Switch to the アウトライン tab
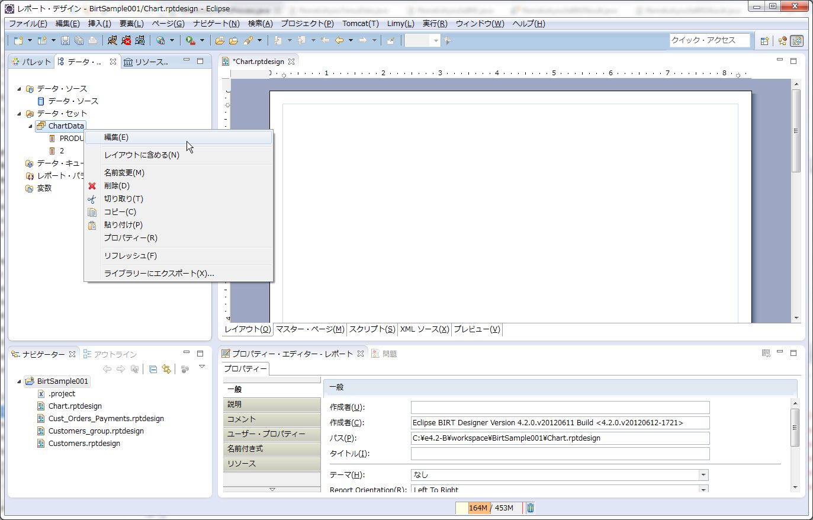The width and height of the screenshot is (813, 520). tap(110, 354)
